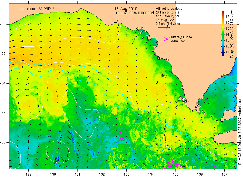Click the longitude label 134
The height and width of the screenshot is (178, 243).
click(151, 174)
